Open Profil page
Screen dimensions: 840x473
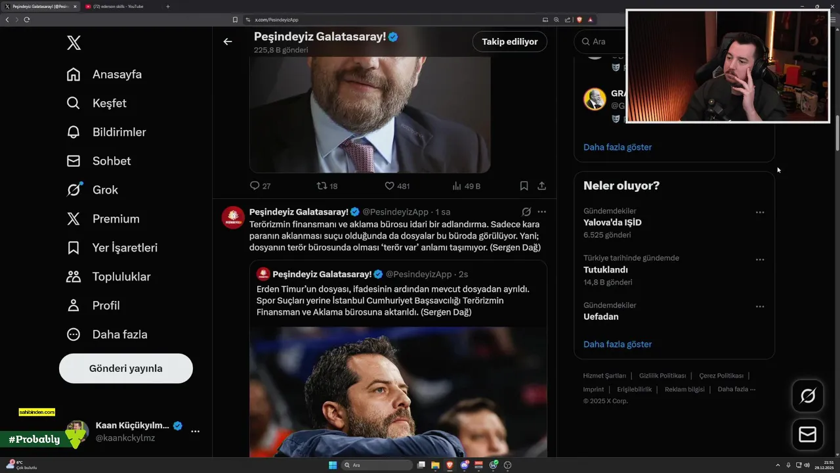[x=93, y=305]
